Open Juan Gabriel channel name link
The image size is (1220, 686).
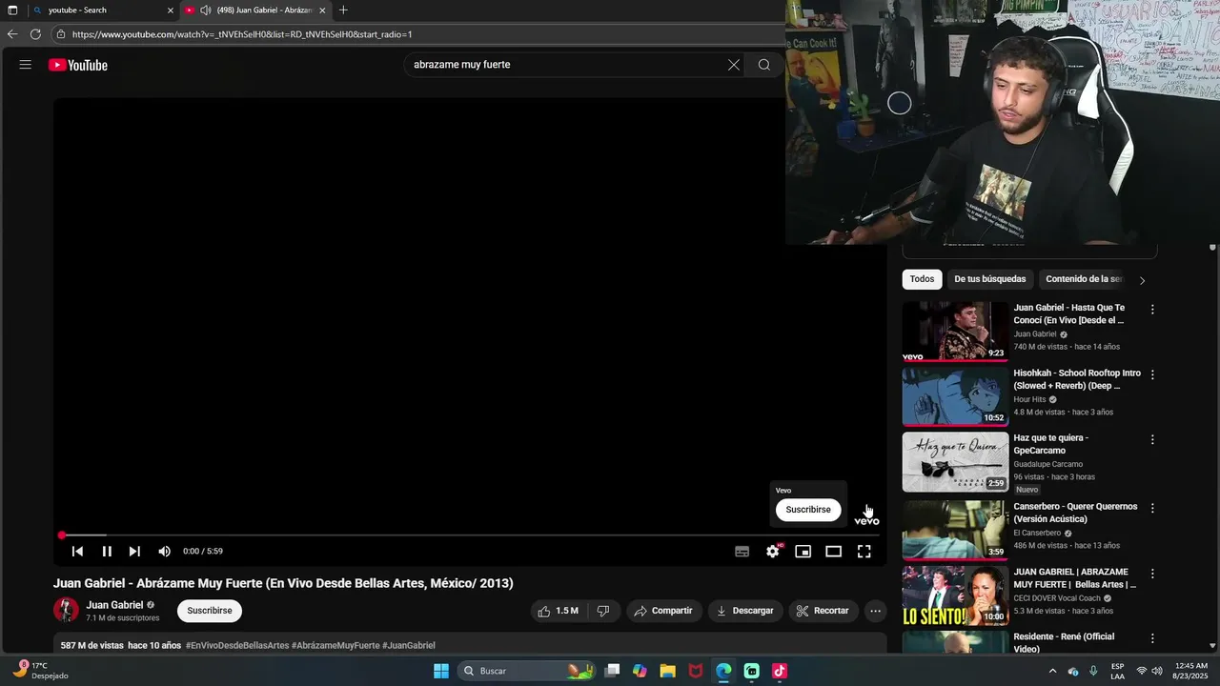(114, 605)
